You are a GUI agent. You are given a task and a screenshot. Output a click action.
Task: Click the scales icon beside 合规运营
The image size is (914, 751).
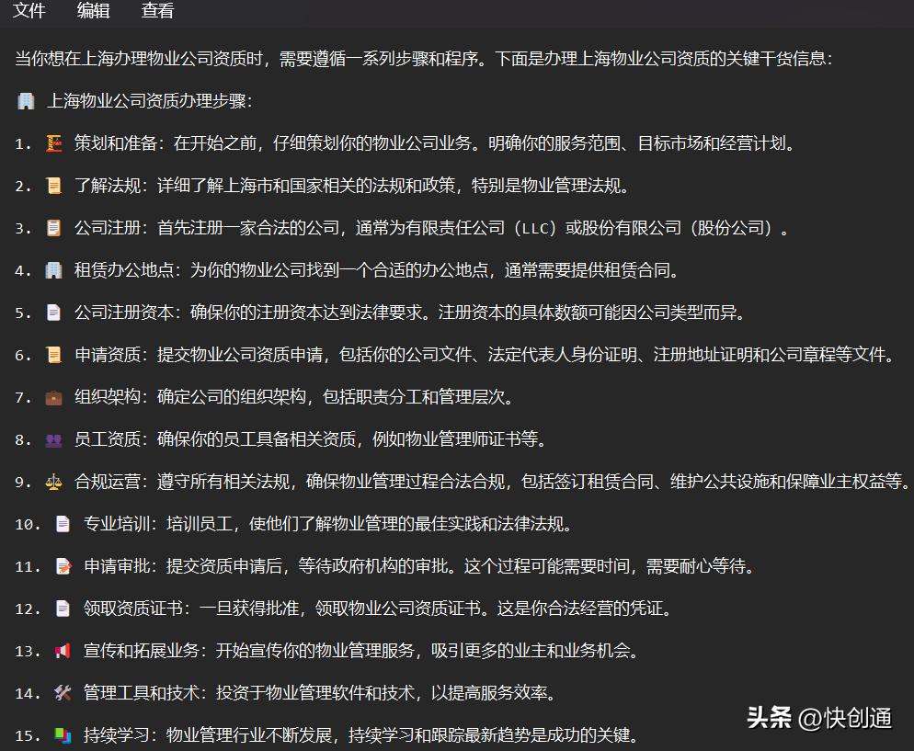53,482
